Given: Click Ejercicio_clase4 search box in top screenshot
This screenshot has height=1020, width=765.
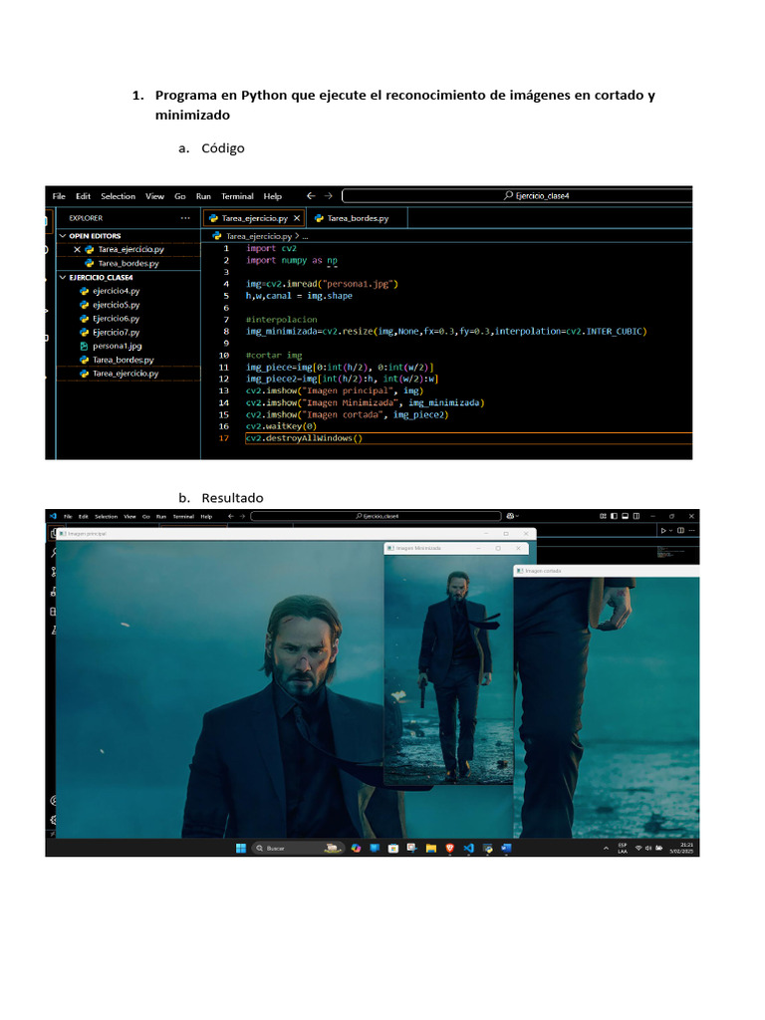Looking at the screenshot, I should click(x=517, y=196).
